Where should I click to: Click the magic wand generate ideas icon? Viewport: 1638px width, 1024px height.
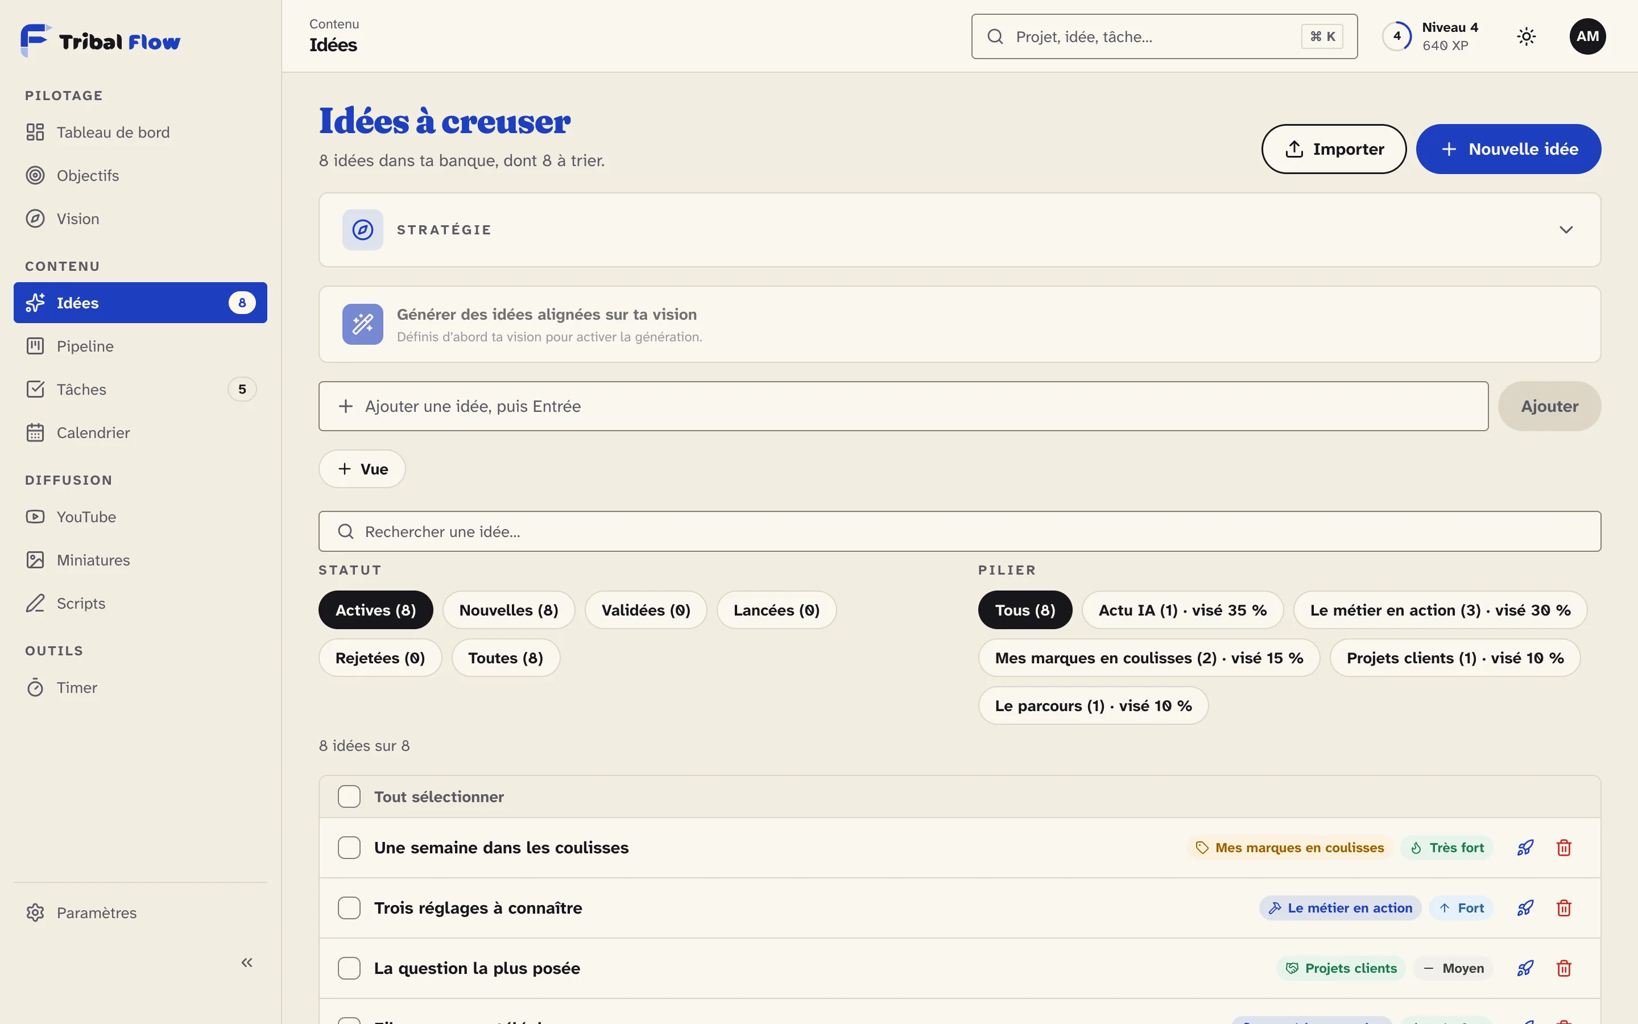pyautogui.click(x=363, y=324)
